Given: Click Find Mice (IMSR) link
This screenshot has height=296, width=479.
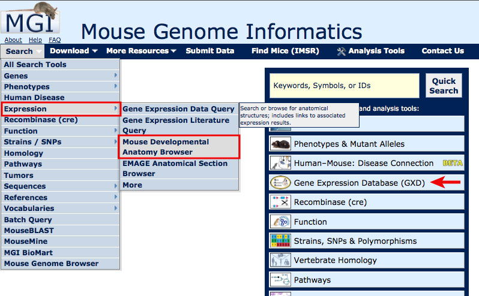Looking at the screenshot, I should (x=285, y=51).
